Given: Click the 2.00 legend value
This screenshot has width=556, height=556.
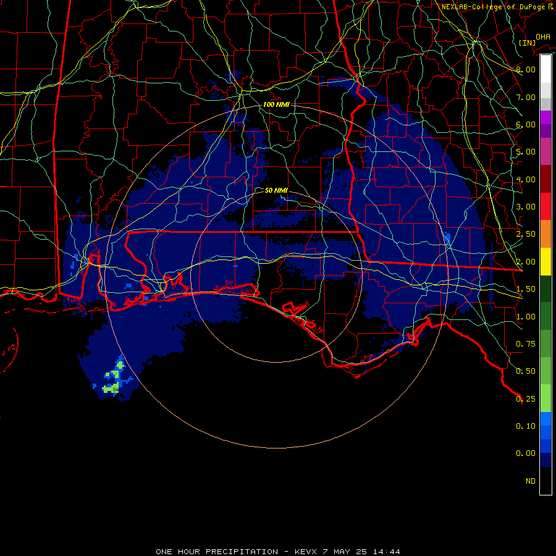Looking at the screenshot, I should pyautogui.click(x=526, y=262).
